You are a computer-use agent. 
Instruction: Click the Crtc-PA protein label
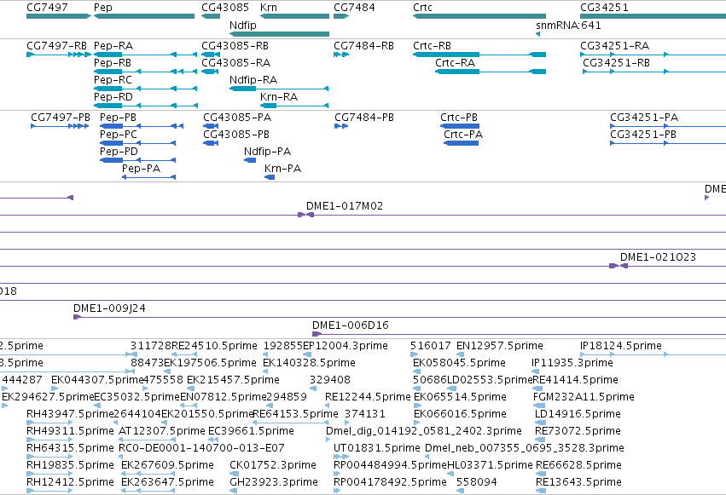point(463,135)
